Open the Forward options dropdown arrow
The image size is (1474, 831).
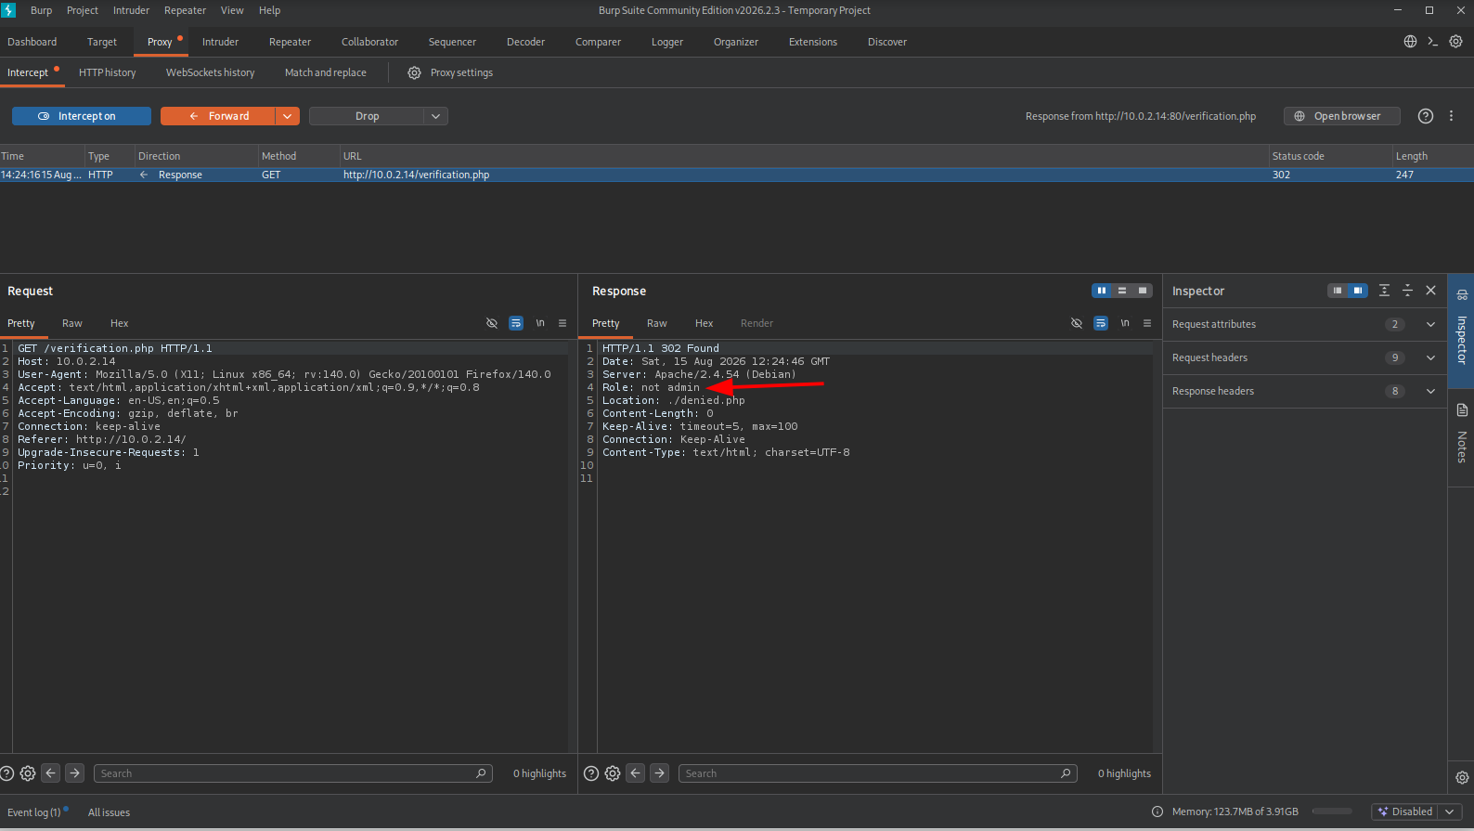(x=288, y=116)
